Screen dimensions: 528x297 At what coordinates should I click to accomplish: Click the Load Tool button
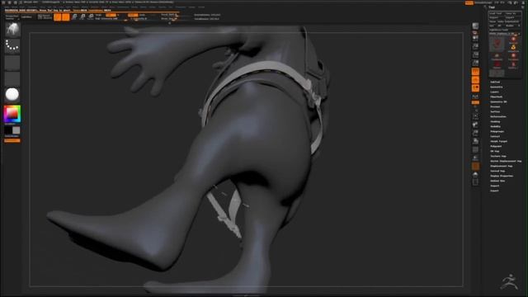(497, 13)
